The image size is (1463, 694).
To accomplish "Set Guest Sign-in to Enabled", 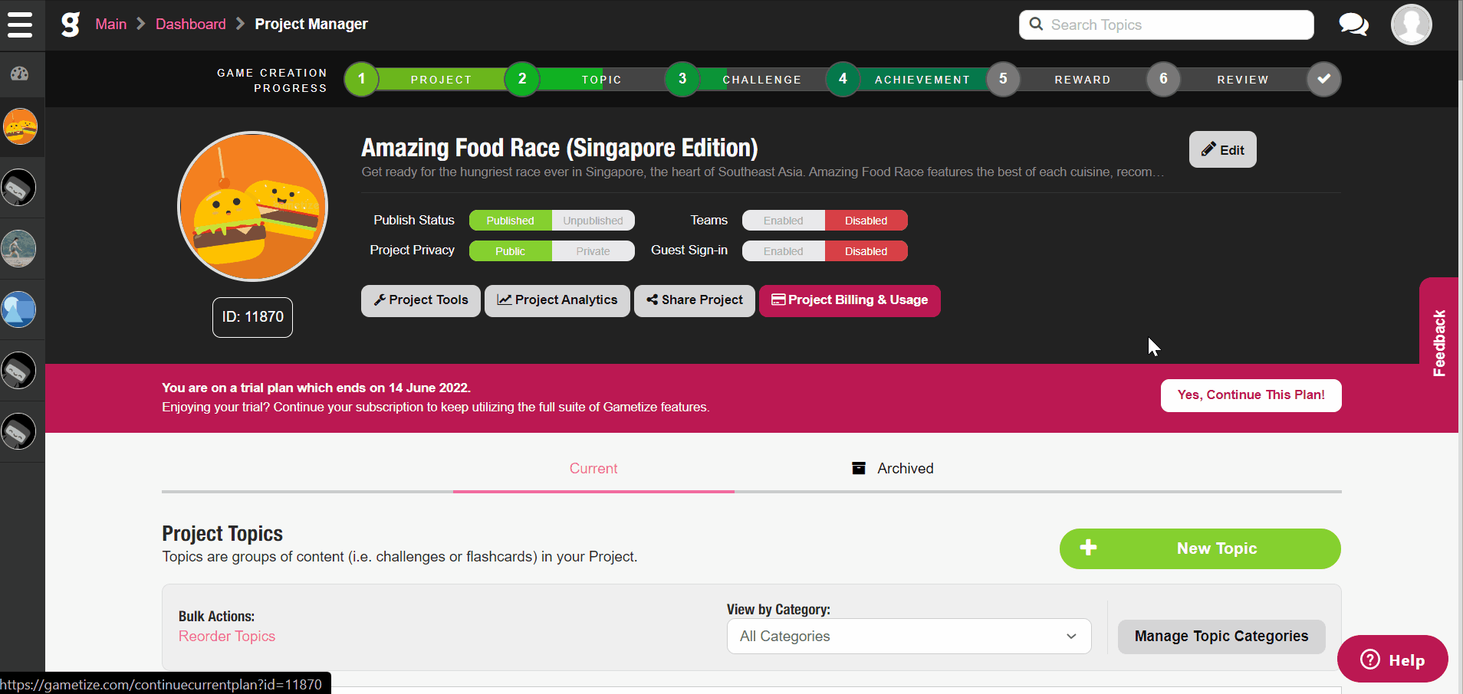I will tap(783, 251).
